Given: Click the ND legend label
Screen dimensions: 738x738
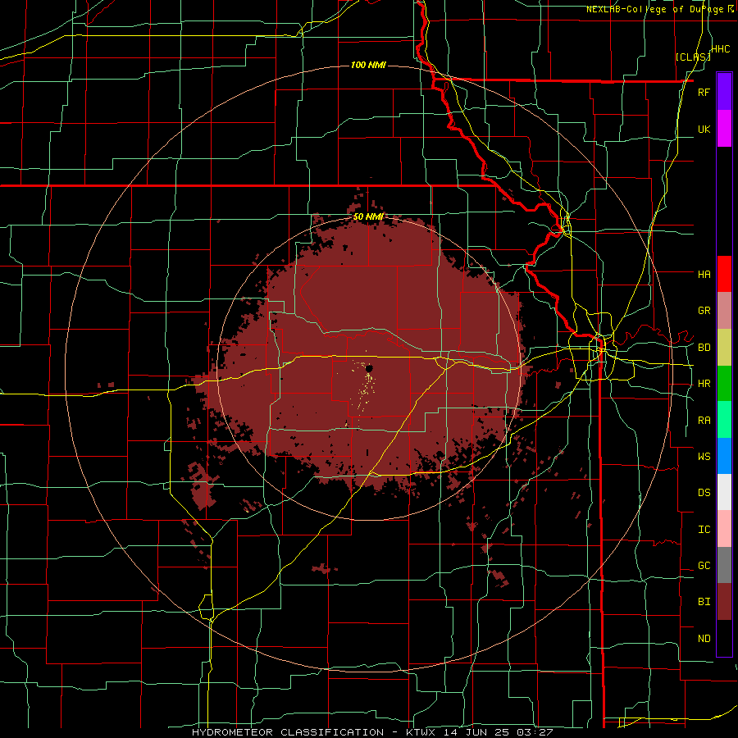Looking at the screenshot, I should pos(704,638).
